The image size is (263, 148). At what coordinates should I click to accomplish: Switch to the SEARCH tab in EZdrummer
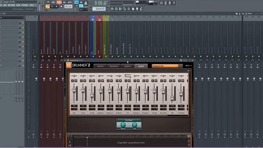pos(127,66)
